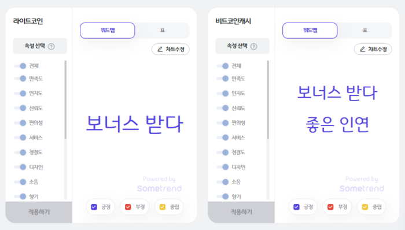
Task: Uncheck the 긍정 checkbox in 라이트코인 panel
Action: (94, 207)
